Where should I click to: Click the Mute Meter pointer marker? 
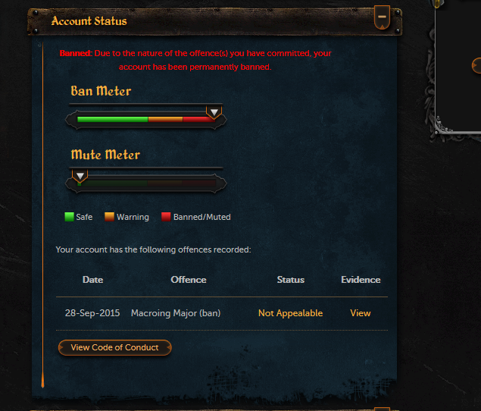pos(80,176)
